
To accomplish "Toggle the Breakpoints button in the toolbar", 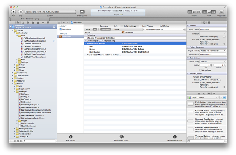I will (x=82, y=12).
